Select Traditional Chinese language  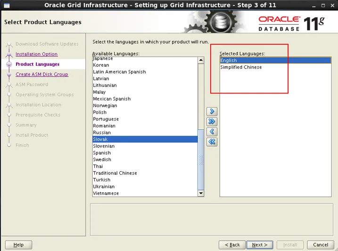pyautogui.click(x=145, y=173)
